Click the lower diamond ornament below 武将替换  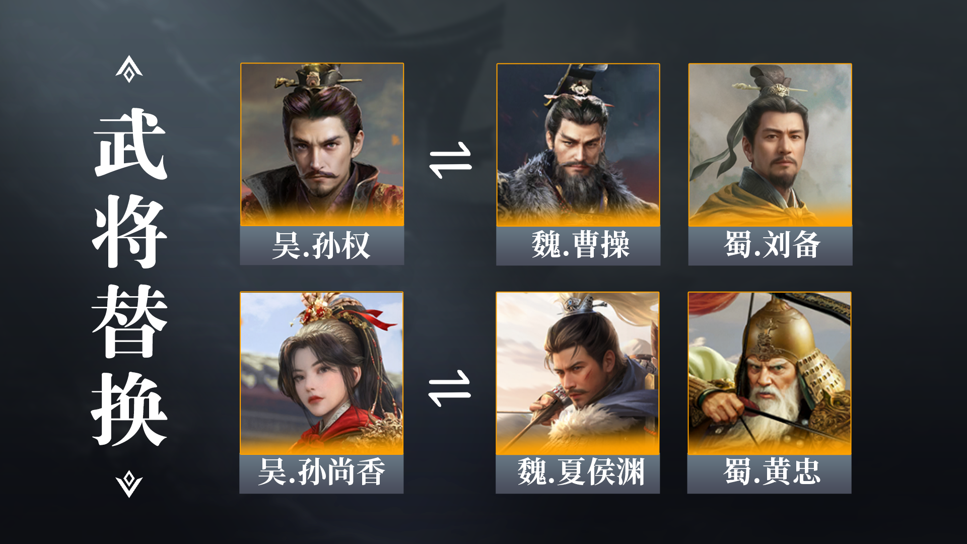point(129,484)
